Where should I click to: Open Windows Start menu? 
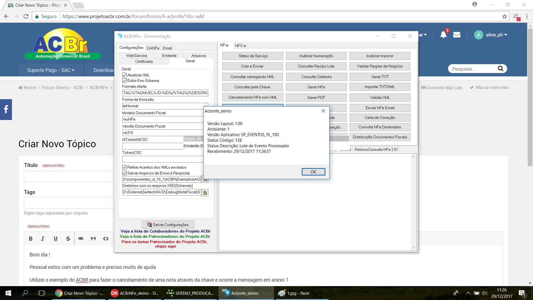coord(8,293)
